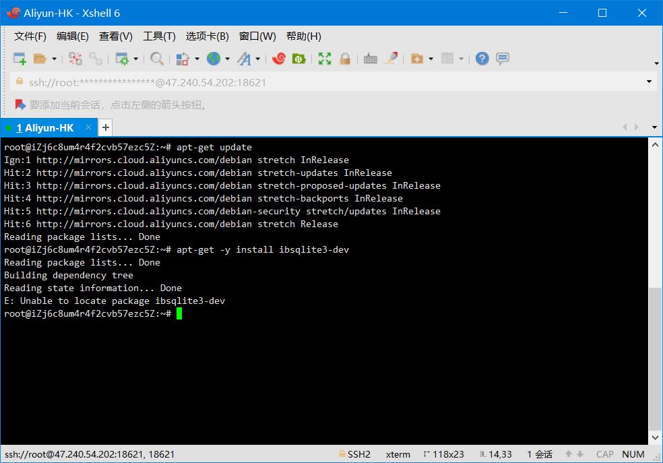Expand the layout panes dropdown arrow

point(462,59)
